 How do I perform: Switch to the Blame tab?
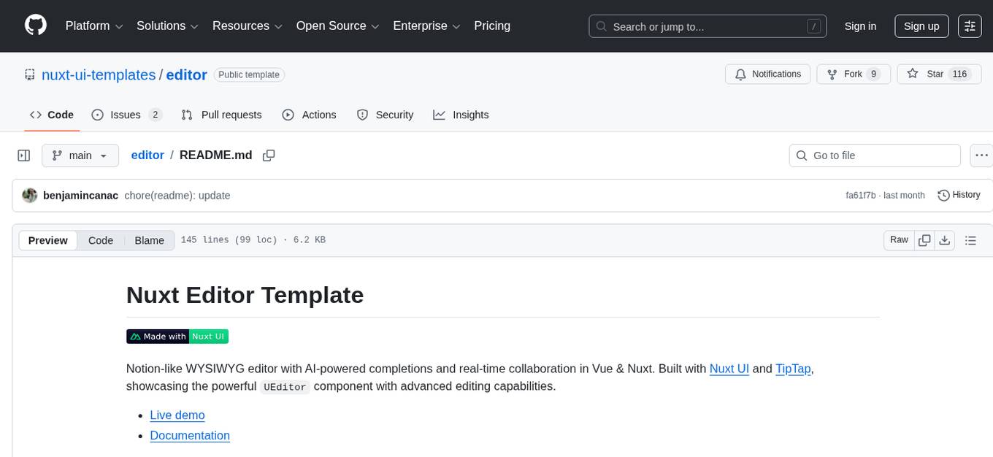click(149, 240)
